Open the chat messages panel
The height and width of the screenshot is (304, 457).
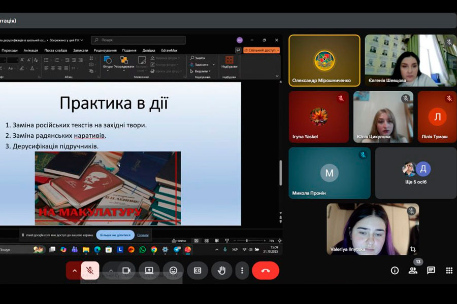(x=431, y=271)
